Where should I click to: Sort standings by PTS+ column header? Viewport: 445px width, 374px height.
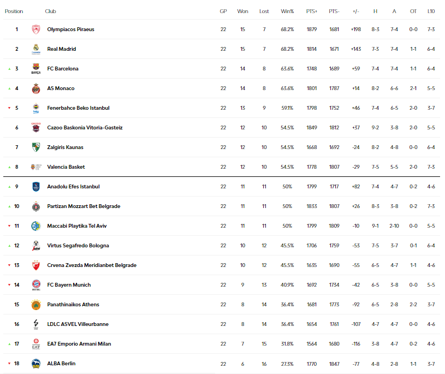point(312,11)
